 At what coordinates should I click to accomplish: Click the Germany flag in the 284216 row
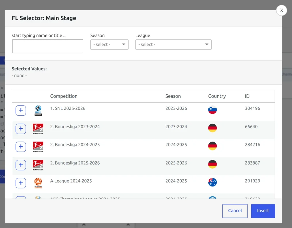coord(212,146)
